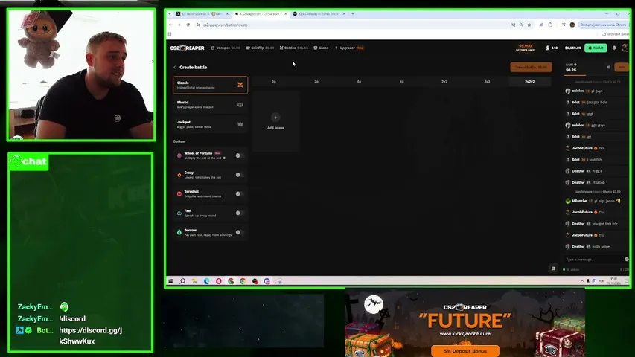635x357 pixels.
Task: Open the Chrome apps grid in the bookmarks bar
Action: pos(170,34)
